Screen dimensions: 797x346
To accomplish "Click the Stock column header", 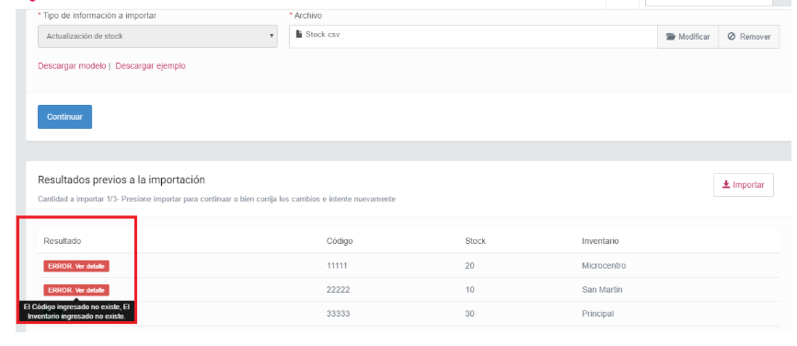I will tap(475, 241).
